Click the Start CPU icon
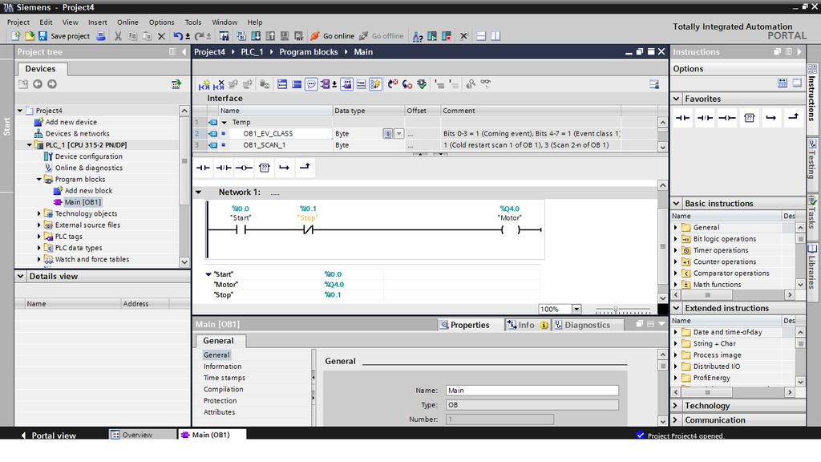 (x=432, y=36)
